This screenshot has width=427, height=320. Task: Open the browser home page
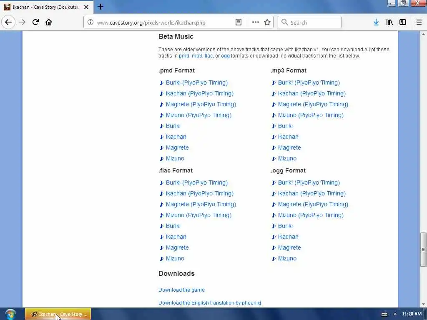pos(49,22)
